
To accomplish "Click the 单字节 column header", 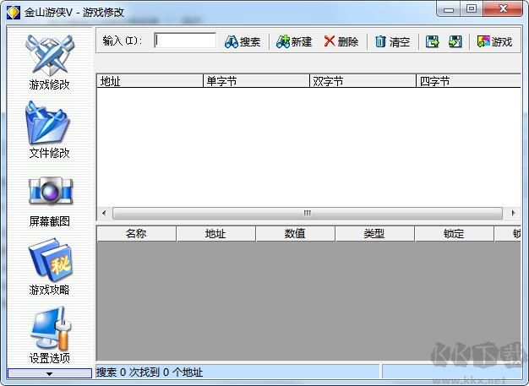I will 256,81.
